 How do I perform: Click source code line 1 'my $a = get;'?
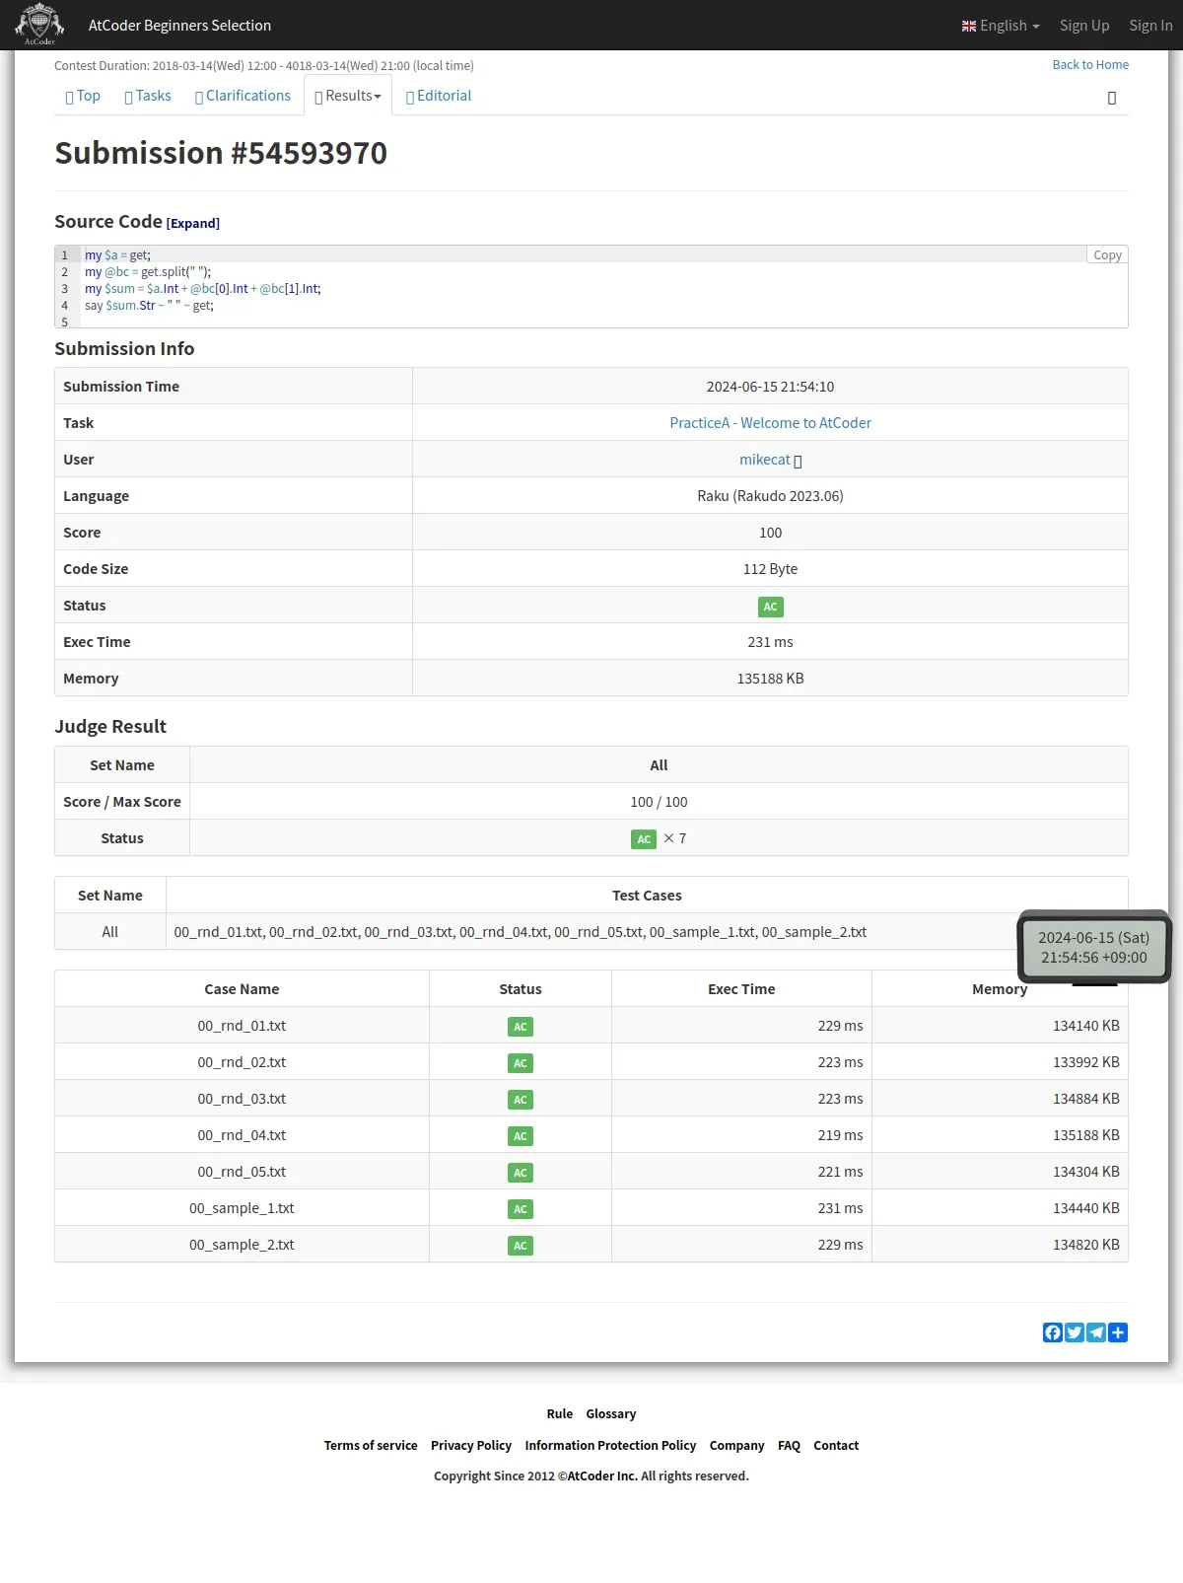[117, 255]
